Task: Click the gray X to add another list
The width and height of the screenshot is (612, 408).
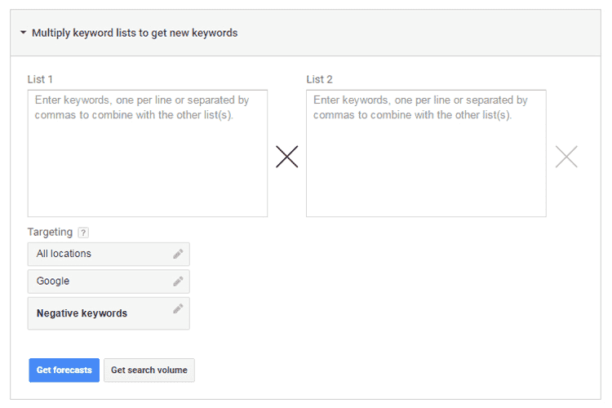Action: [566, 157]
